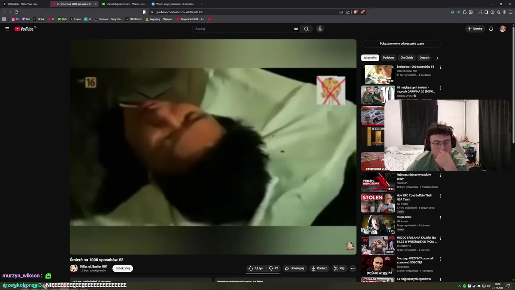Dislike the video with thumbs down
The height and width of the screenshot is (290, 515).
click(x=274, y=268)
